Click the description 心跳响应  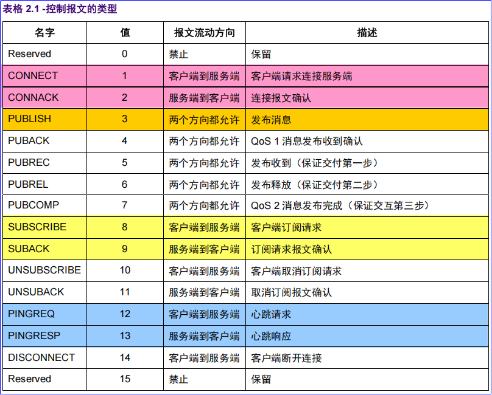coord(271,337)
